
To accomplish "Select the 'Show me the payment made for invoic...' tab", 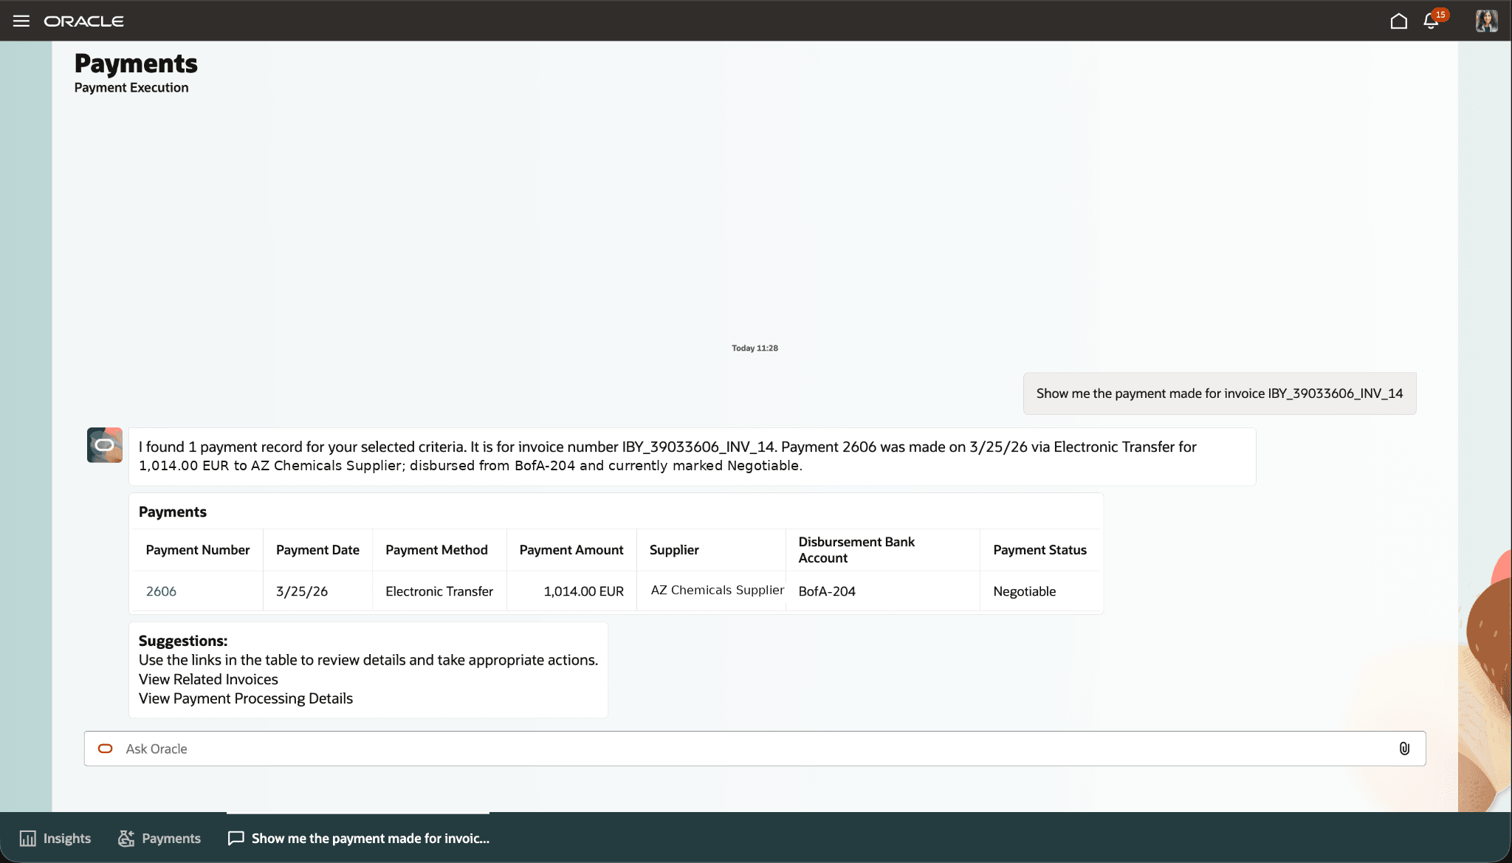I will coord(358,838).
